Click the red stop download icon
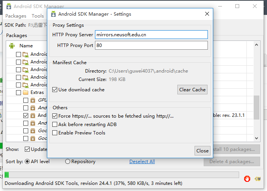The image size is (267, 191). [x=247, y=179]
